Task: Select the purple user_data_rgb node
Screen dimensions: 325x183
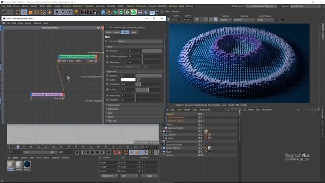Action: [x=47, y=94]
